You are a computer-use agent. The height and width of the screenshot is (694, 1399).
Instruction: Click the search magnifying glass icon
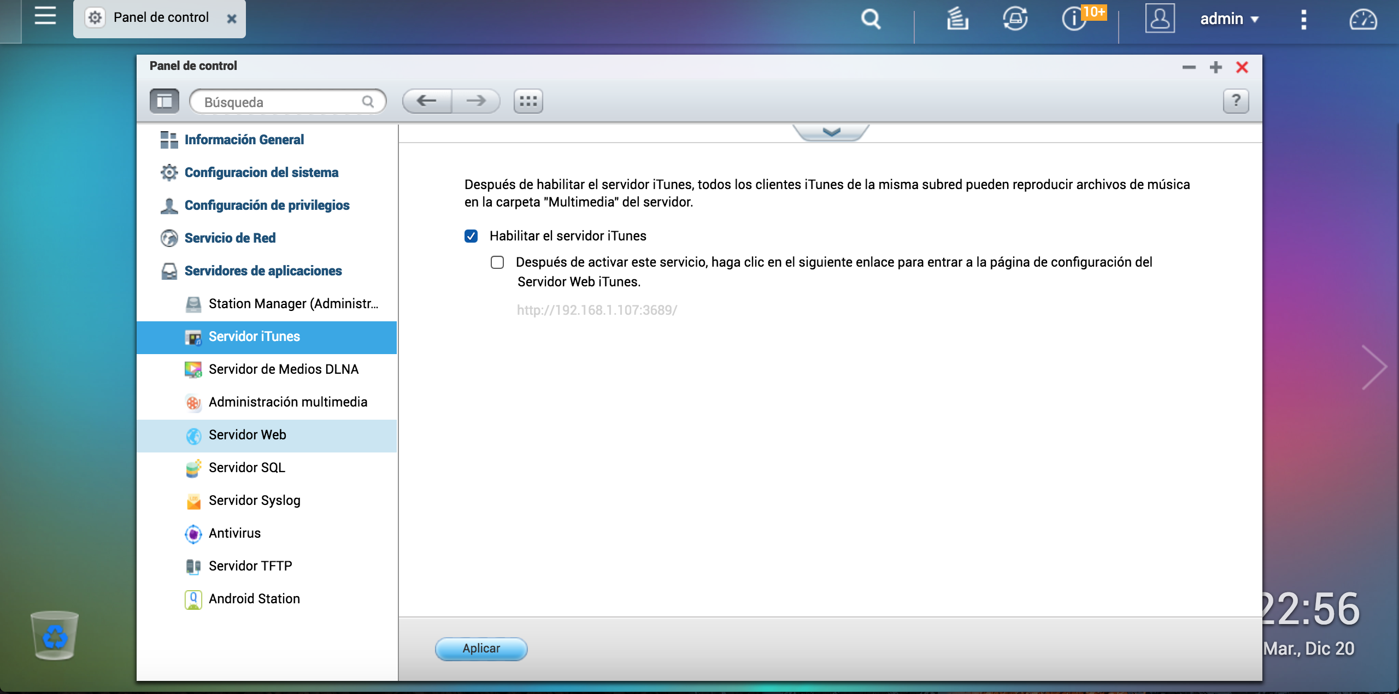[x=870, y=17]
